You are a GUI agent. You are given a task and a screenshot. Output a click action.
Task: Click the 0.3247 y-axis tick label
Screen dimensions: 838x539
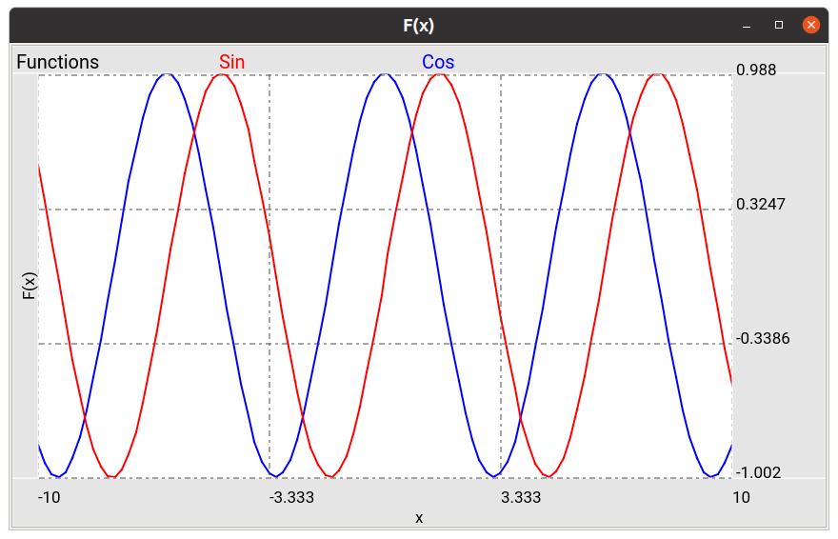(761, 204)
